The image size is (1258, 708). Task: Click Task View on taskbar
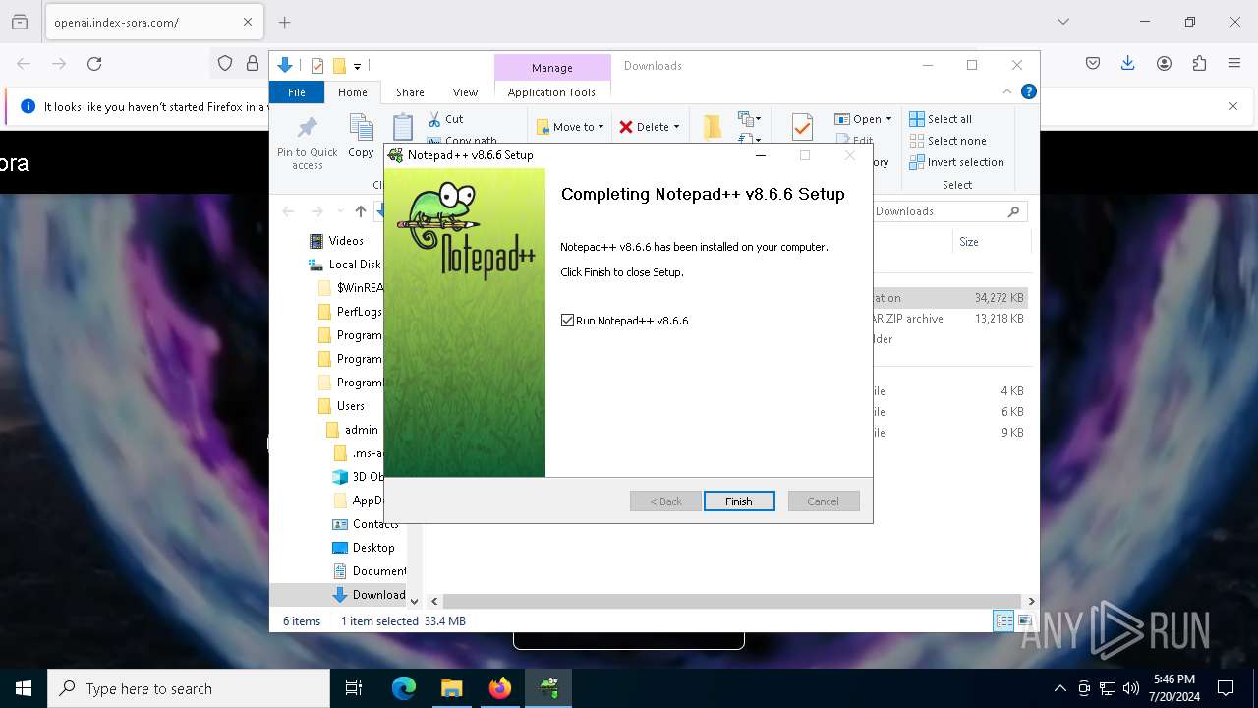coord(354,688)
